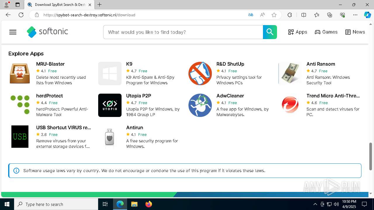Click 'Explore Apps' heading text
This screenshot has width=374, height=210.
26,54
